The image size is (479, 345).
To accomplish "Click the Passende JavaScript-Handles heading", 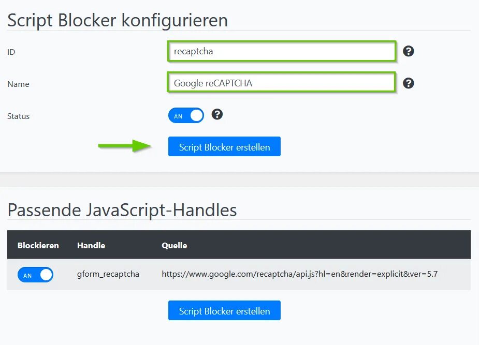I will [122, 209].
